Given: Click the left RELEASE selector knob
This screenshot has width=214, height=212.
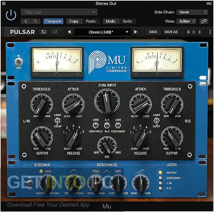Looking at the screenshot, I should point(73,139).
